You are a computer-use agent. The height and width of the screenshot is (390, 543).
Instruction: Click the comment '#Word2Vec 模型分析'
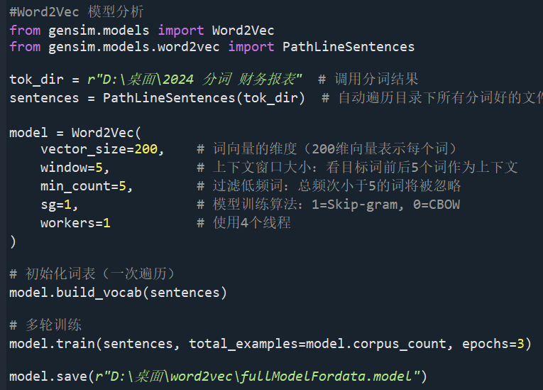tap(76, 12)
